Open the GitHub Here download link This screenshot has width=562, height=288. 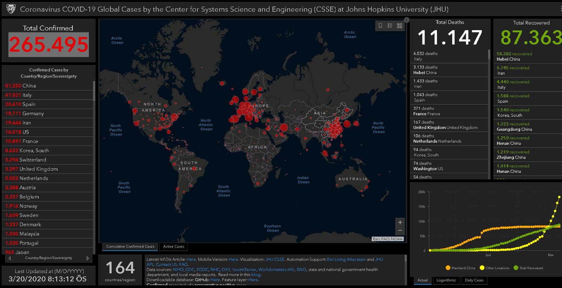[215, 280]
